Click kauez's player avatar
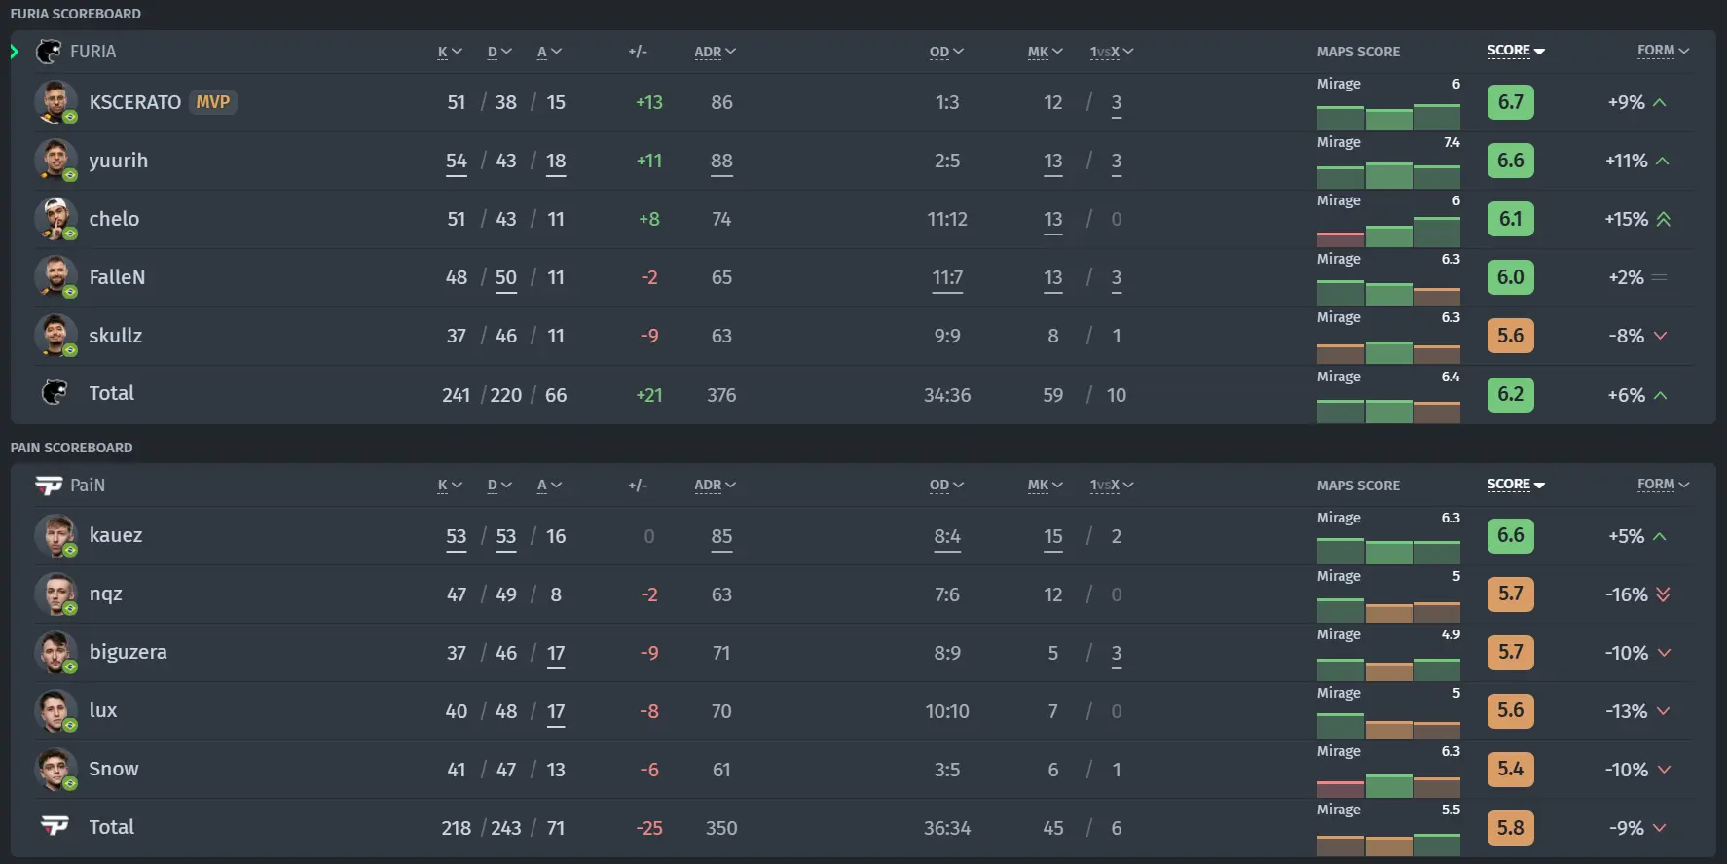The height and width of the screenshot is (864, 1727). click(x=55, y=536)
